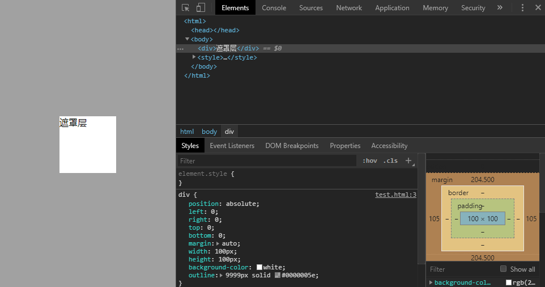Click the left margin value 105
Image resolution: width=545 pixels, height=287 pixels.
(x=434, y=218)
